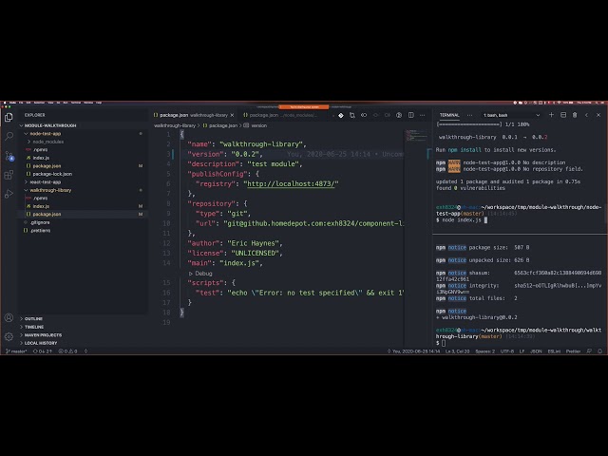Click ESLint status bar item
Screen dimensions: 608x456
(554, 351)
